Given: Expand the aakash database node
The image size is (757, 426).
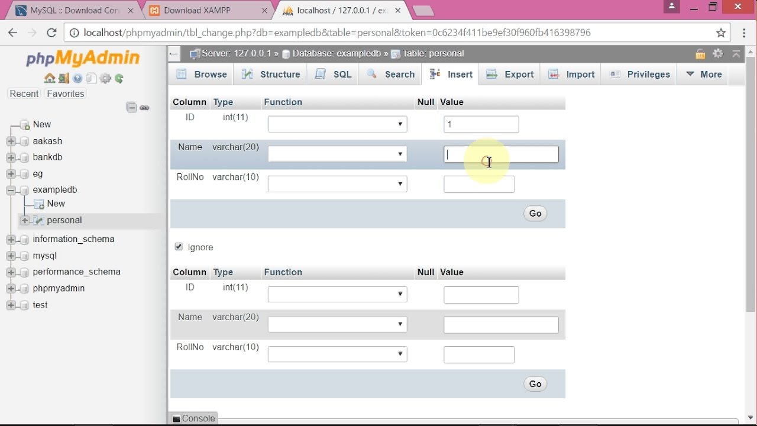Looking at the screenshot, I should point(11,141).
